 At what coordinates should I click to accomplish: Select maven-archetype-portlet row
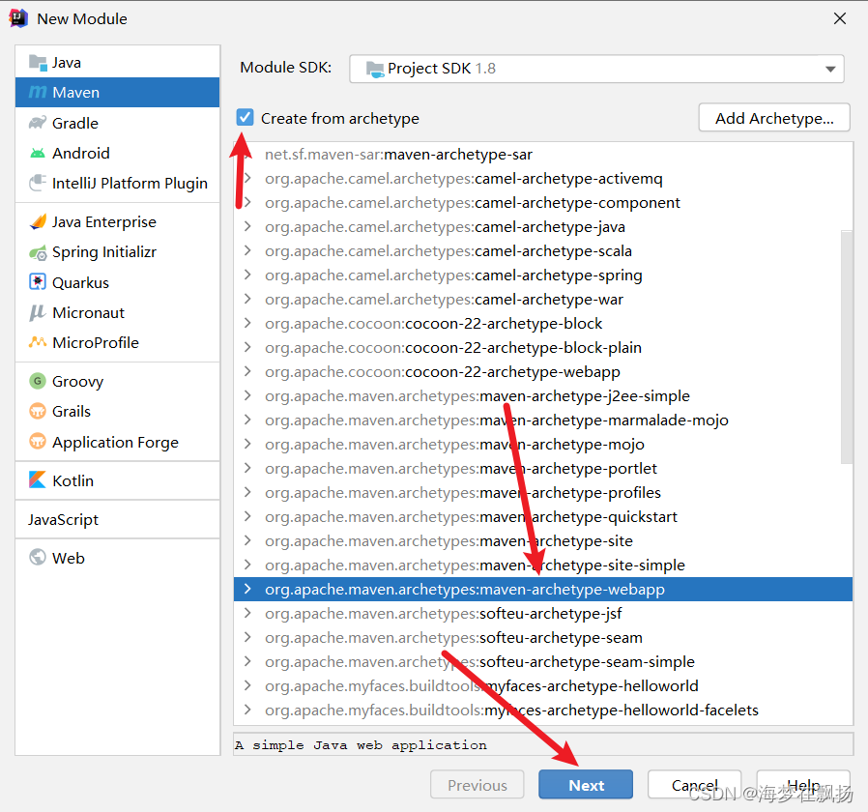point(543,468)
